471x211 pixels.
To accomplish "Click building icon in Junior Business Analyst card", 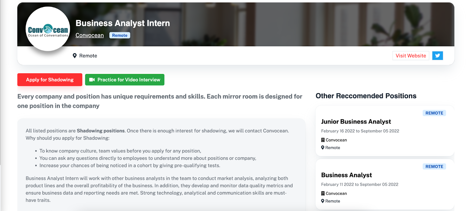I will [323, 140].
